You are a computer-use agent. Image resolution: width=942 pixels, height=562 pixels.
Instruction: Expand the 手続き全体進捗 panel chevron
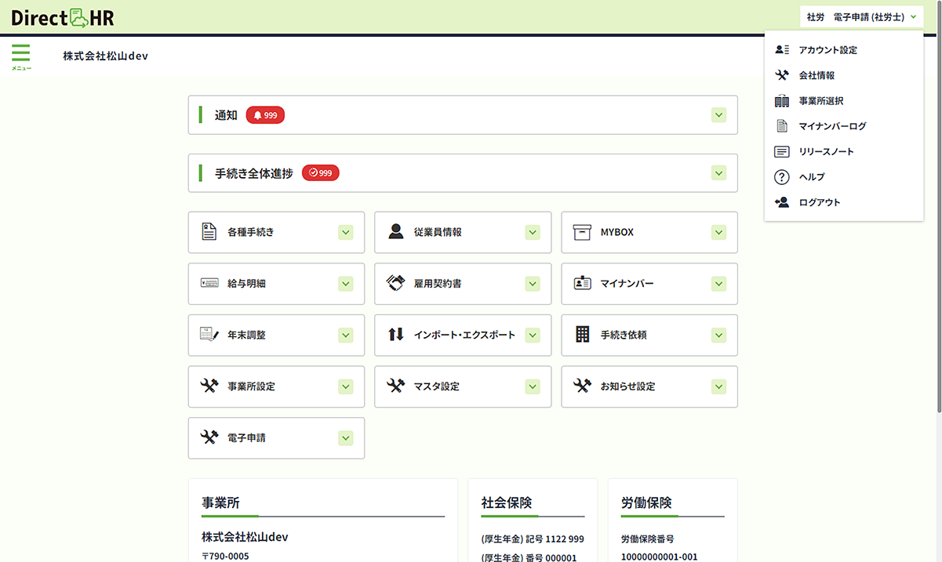tap(718, 173)
